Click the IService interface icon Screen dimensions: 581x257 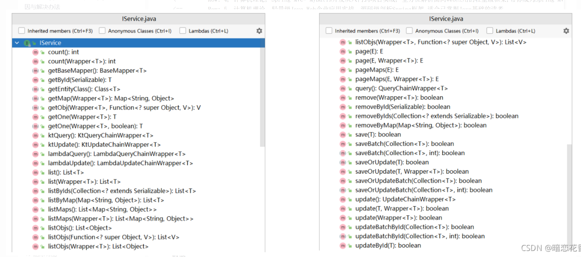point(27,43)
